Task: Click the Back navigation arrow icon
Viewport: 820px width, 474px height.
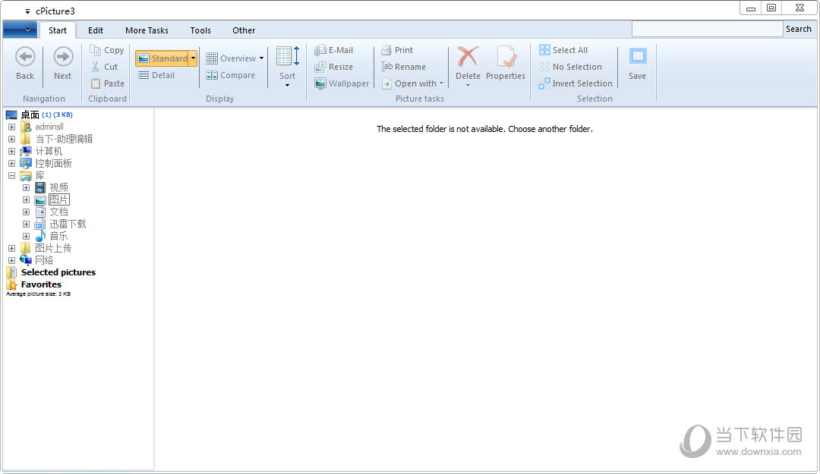Action: coord(25,58)
